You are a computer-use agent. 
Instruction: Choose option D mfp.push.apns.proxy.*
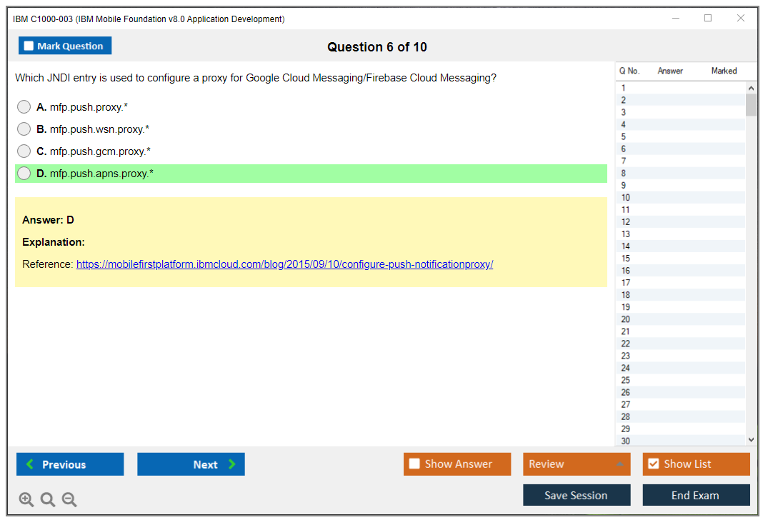point(24,174)
